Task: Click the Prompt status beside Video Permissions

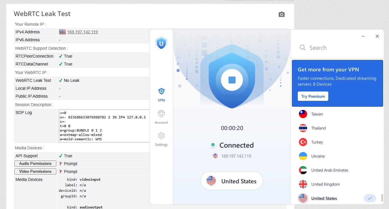Action: (71, 172)
